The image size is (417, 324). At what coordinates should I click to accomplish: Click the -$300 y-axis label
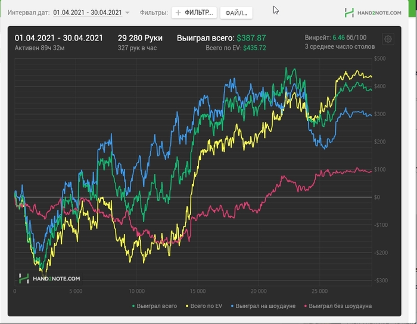[x=380, y=281]
